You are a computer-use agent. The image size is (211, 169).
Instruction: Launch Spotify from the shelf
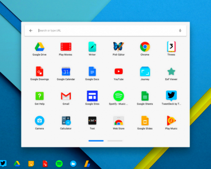(x=59, y=164)
